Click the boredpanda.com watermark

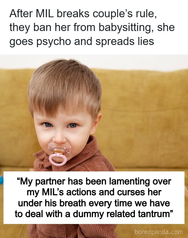[x=158, y=232]
